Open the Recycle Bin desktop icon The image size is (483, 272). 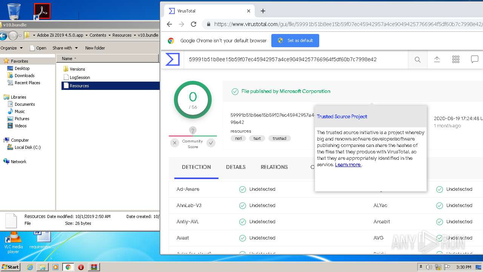[x=14, y=11]
